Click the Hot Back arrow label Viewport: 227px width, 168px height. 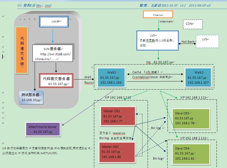coord(188,42)
